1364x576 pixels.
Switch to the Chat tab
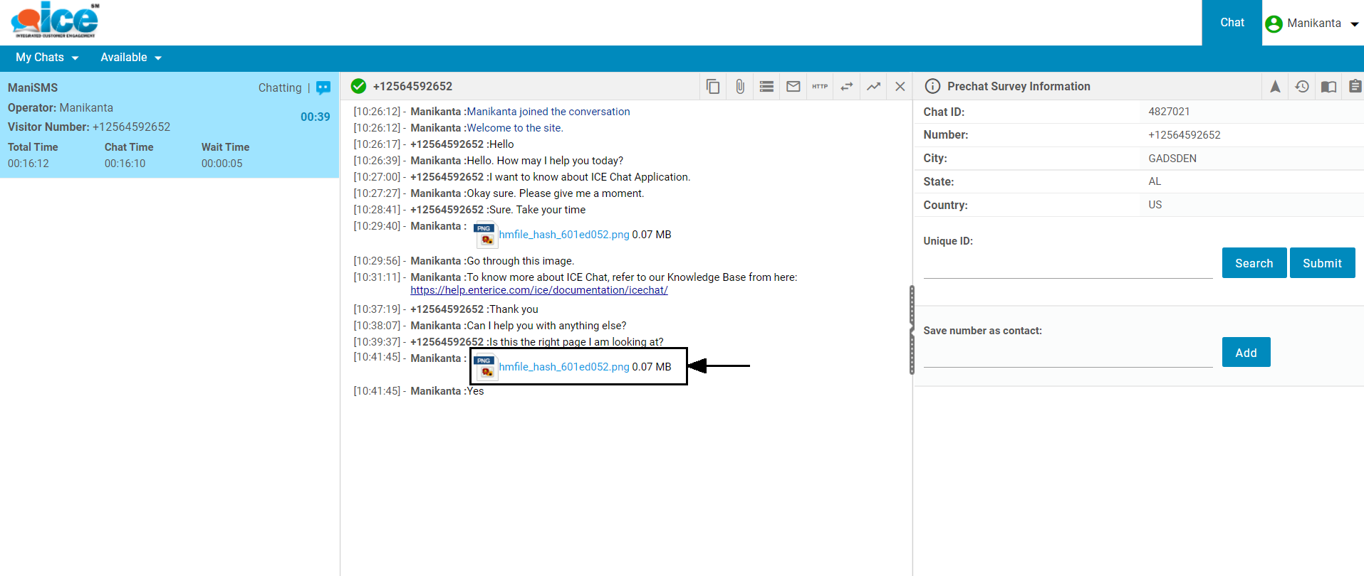(1232, 23)
